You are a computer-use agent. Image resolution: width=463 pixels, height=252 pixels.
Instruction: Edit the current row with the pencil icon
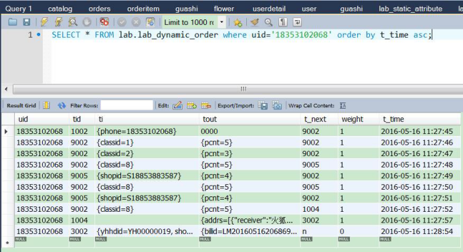coord(177,105)
